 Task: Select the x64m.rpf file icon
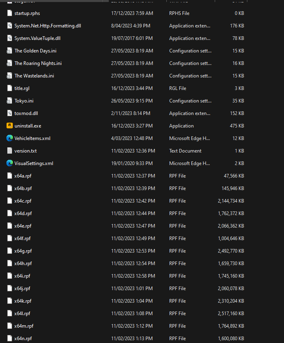[10, 326]
